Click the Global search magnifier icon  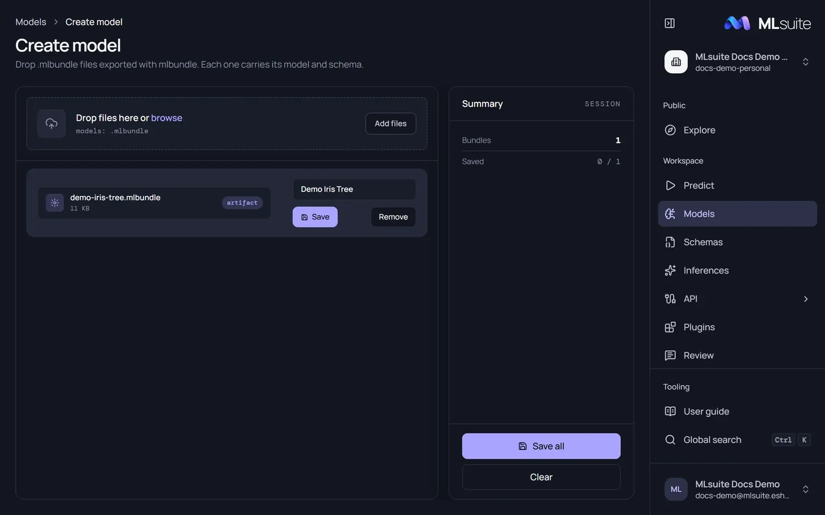(x=670, y=440)
